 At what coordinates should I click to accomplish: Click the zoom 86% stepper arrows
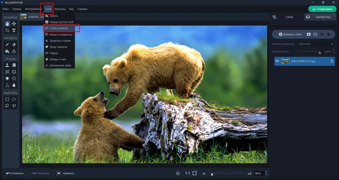266,173
